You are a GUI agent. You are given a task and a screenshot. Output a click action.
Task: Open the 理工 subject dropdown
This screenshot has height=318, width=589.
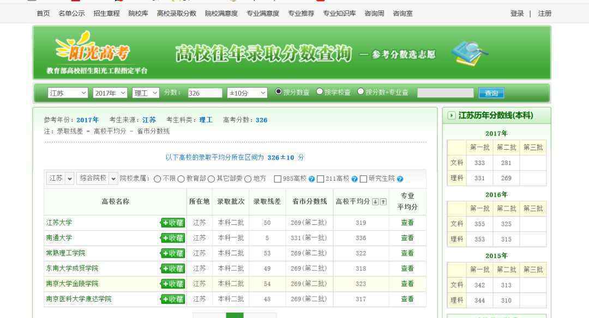pyautogui.click(x=146, y=93)
